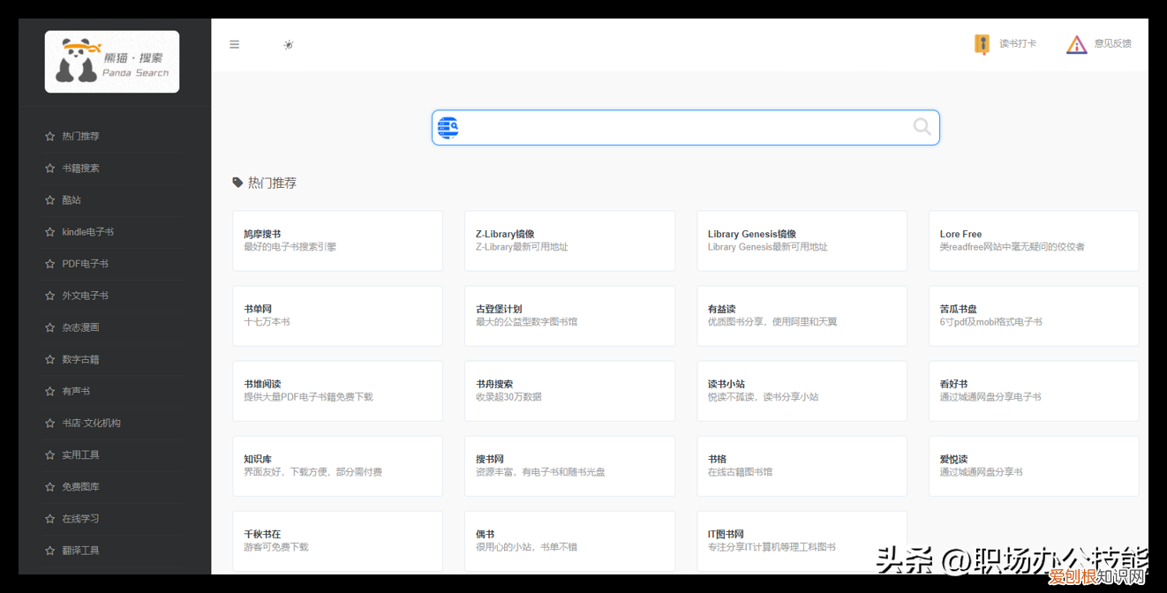The width and height of the screenshot is (1167, 593).
Task: Click the tag icon before 热门推荐 heading
Action: pyautogui.click(x=237, y=182)
